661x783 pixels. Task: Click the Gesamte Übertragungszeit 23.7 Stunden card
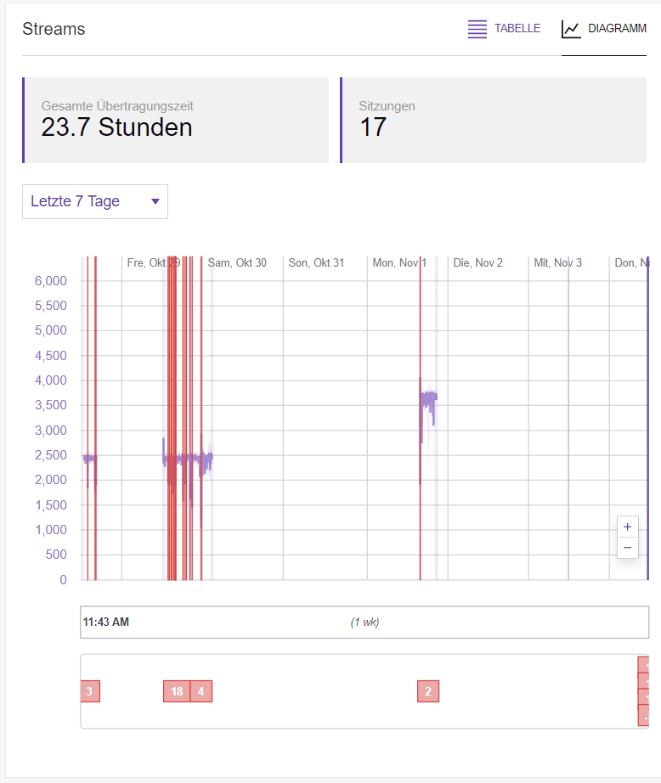pyautogui.click(x=175, y=120)
